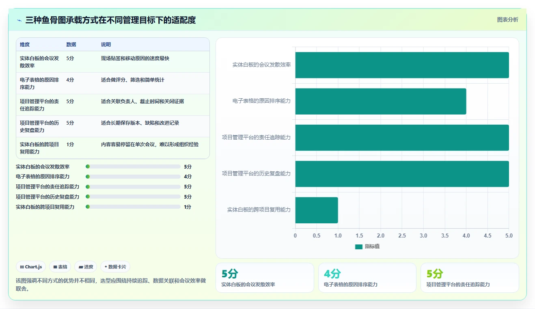
Task: Click chart bar for 实体白板的跨项目复用能力
Action: pos(317,210)
